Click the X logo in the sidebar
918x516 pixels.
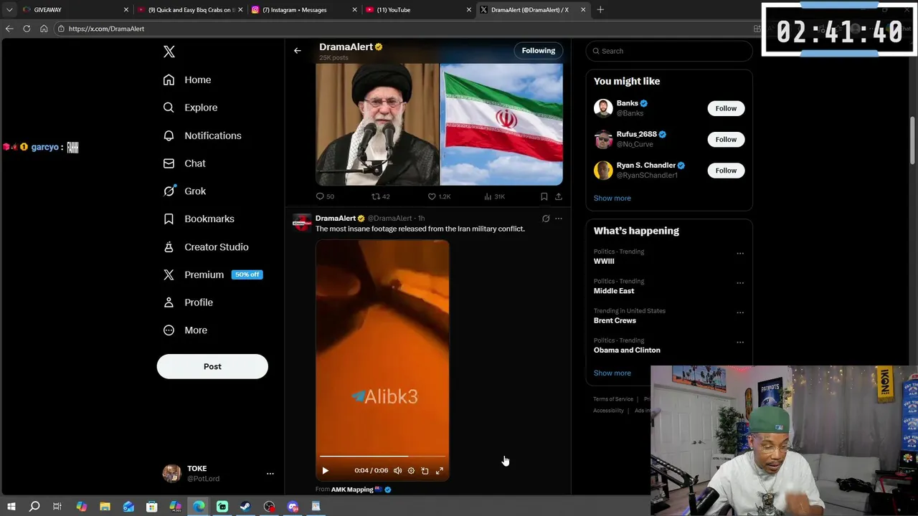tap(169, 52)
